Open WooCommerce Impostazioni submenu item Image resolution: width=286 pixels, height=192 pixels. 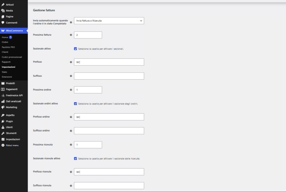point(8,67)
